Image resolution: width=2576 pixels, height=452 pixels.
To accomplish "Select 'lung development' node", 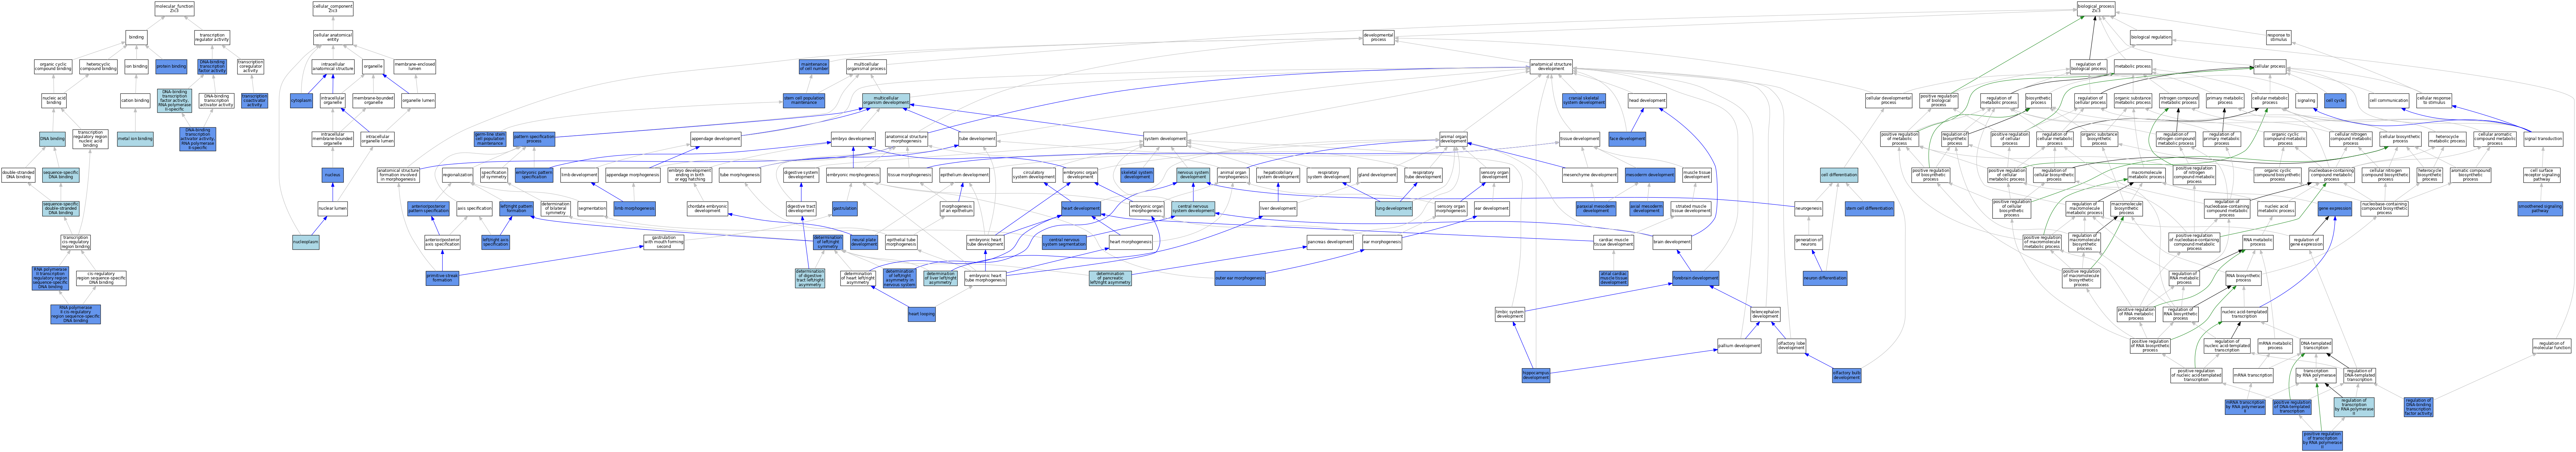I will [1394, 209].
